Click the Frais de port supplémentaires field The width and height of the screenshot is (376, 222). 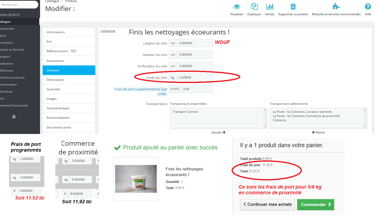pyautogui.click(x=197, y=89)
